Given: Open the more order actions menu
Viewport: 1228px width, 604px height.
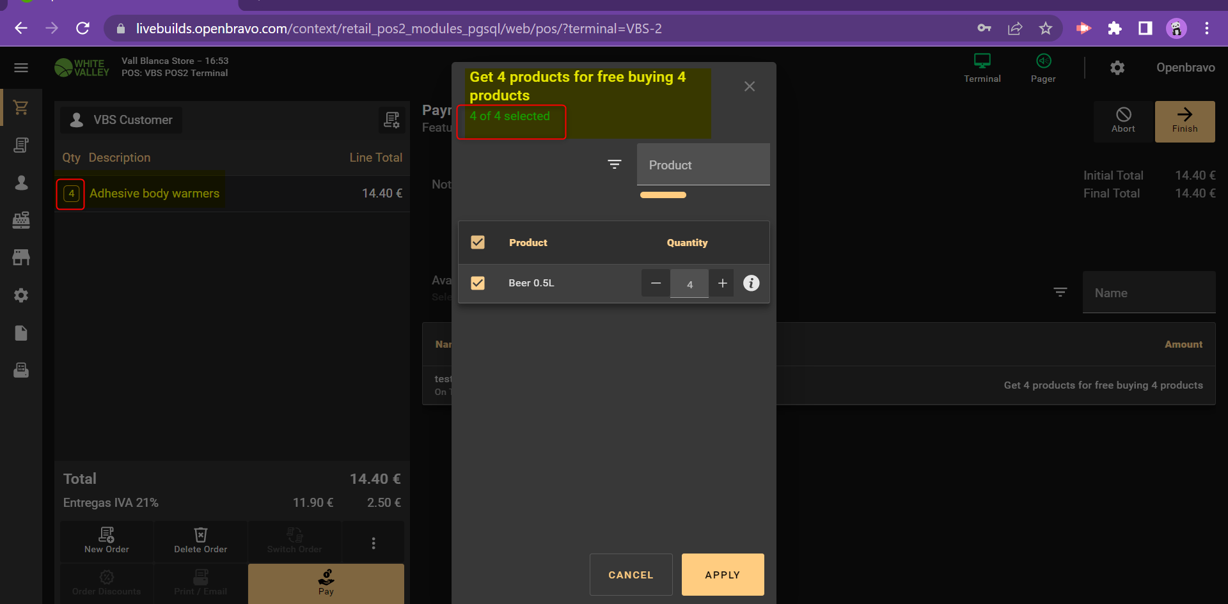Looking at the screenshot, I should tap(374, 543).
